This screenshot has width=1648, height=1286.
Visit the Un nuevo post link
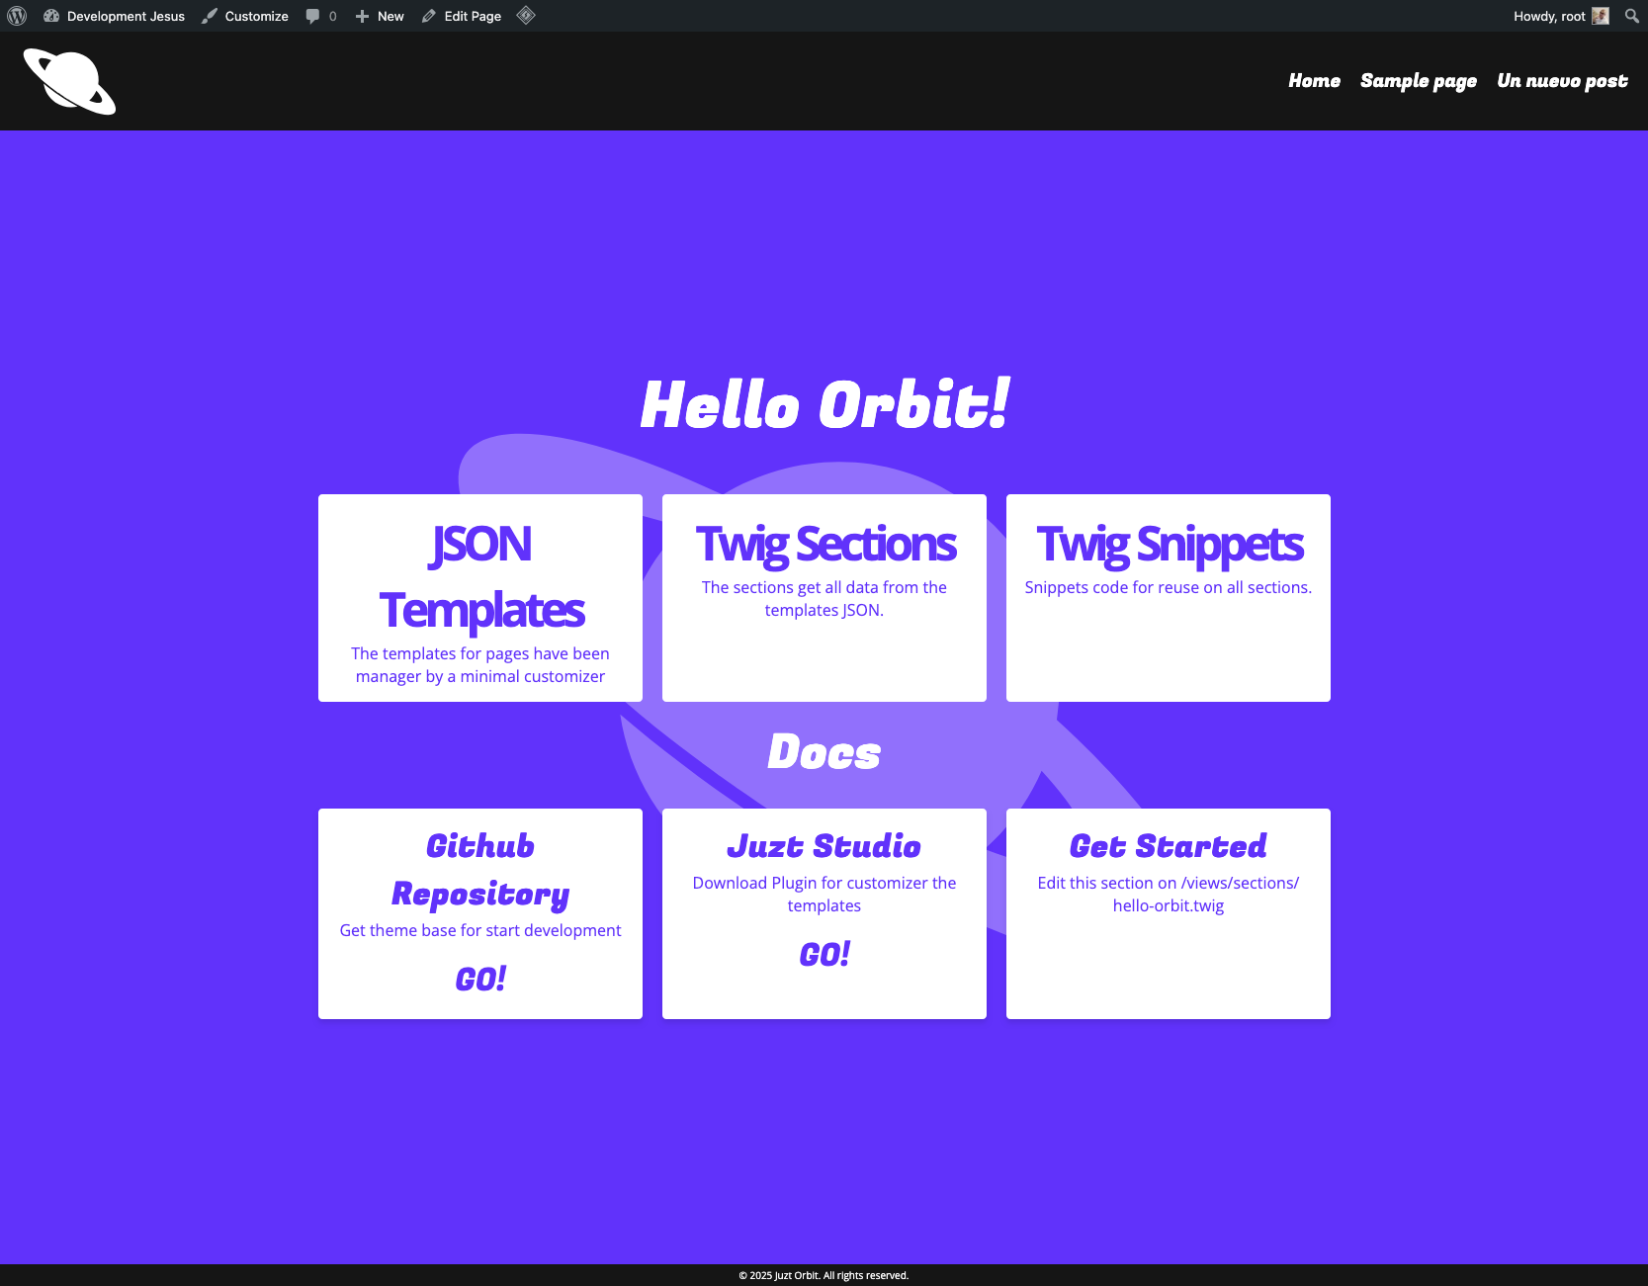(1562, 81)
